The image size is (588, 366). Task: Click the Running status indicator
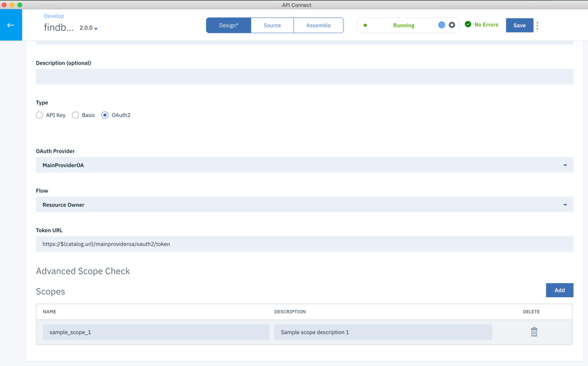coord(403,25)
